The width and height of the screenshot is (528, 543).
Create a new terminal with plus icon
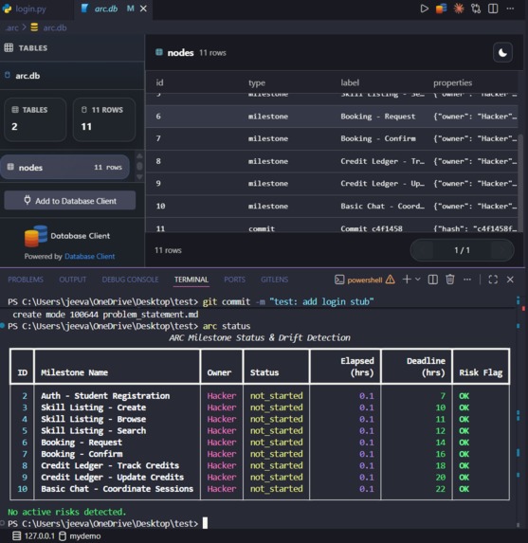click(x=407, y=280)
